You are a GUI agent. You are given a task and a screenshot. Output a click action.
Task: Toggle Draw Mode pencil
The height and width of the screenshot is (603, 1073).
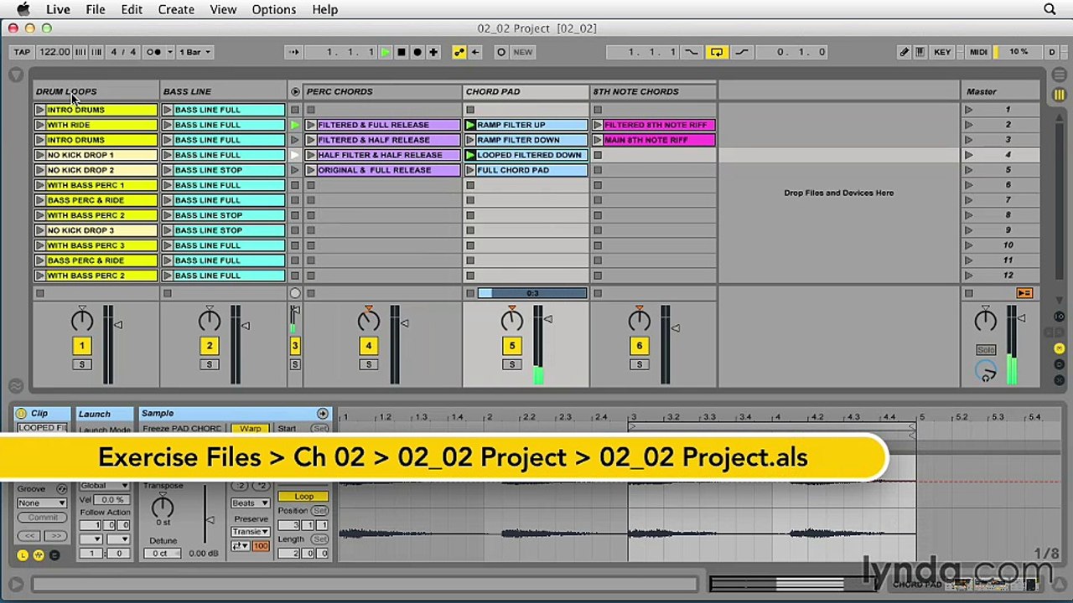(x=904, y=52)
